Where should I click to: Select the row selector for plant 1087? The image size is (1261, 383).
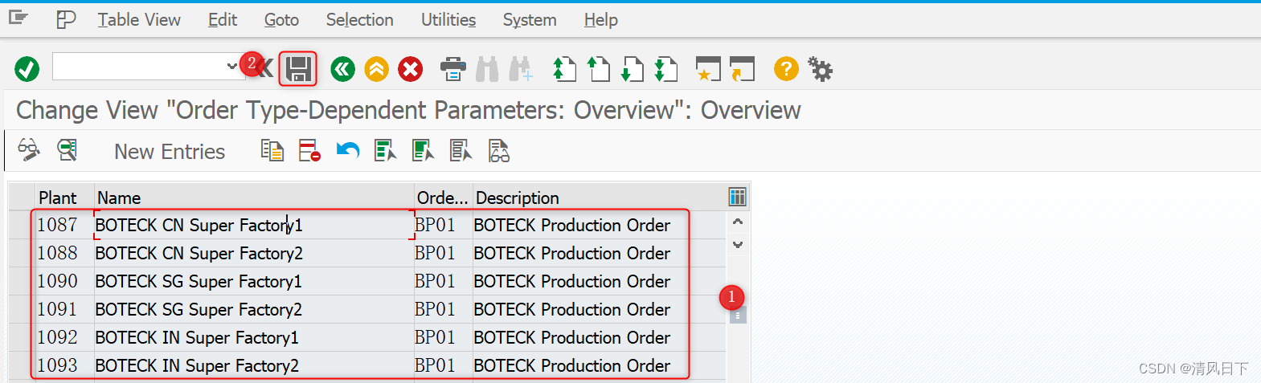pos(22,225)
